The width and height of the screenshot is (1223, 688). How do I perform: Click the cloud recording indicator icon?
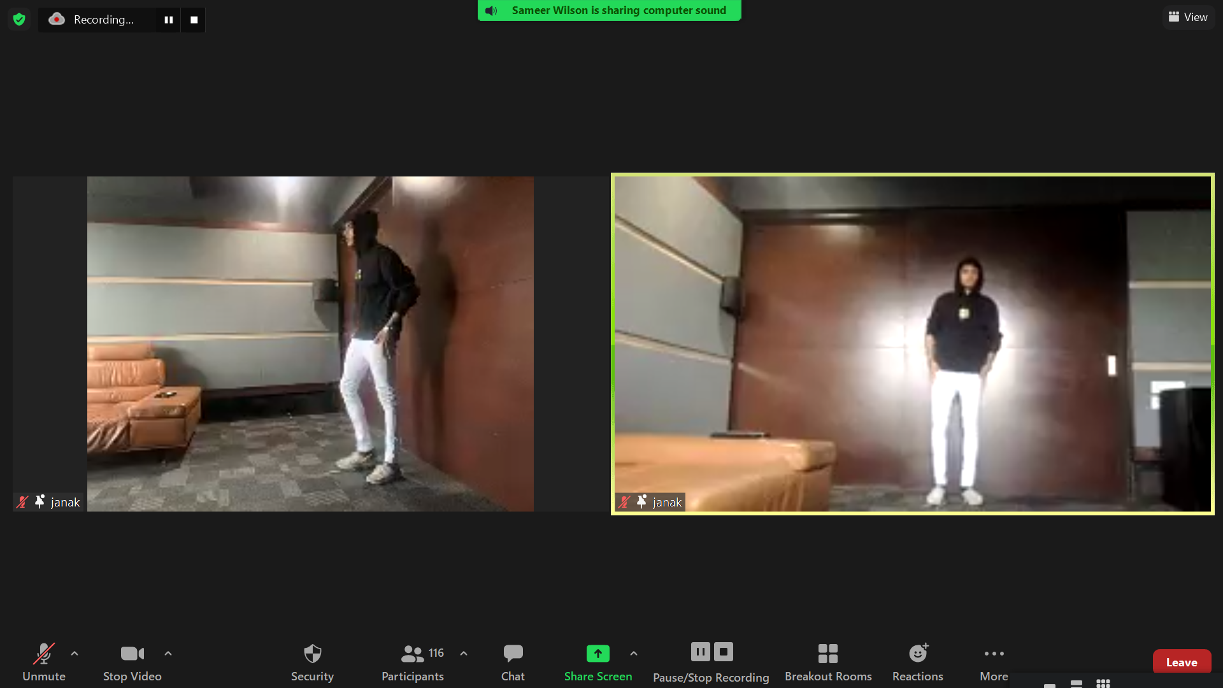click(57, 19)
